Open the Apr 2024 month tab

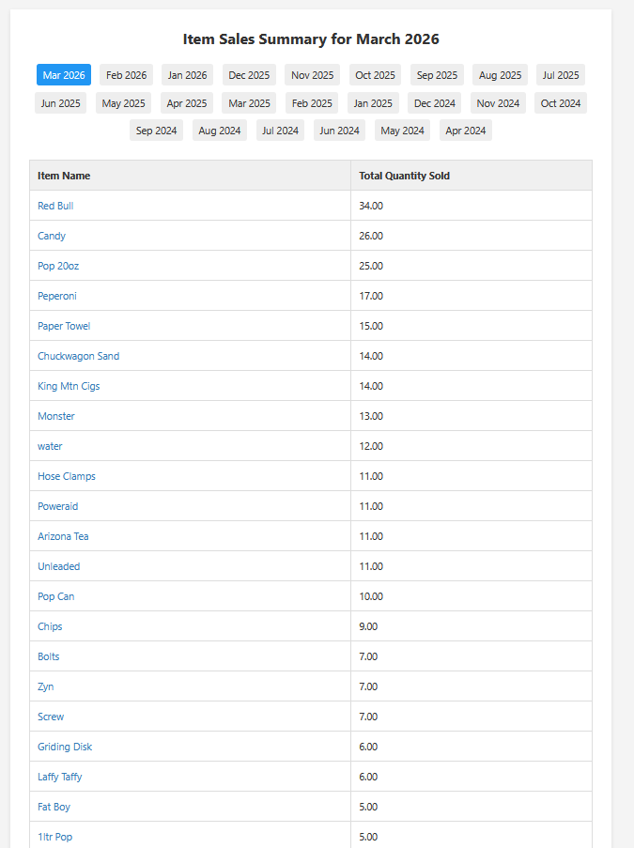click(x=466, y=131)
